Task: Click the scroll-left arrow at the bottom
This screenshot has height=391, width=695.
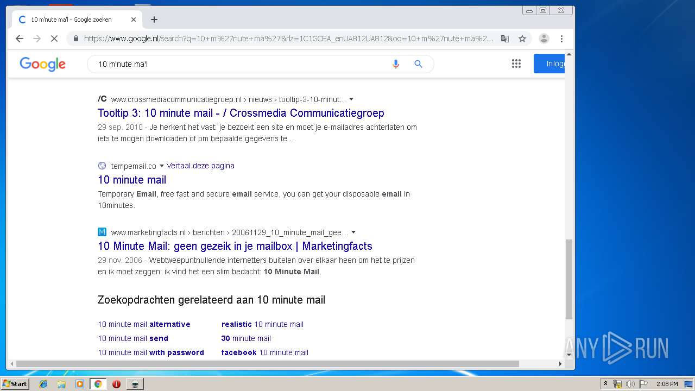Action: [x=11, y=364]
